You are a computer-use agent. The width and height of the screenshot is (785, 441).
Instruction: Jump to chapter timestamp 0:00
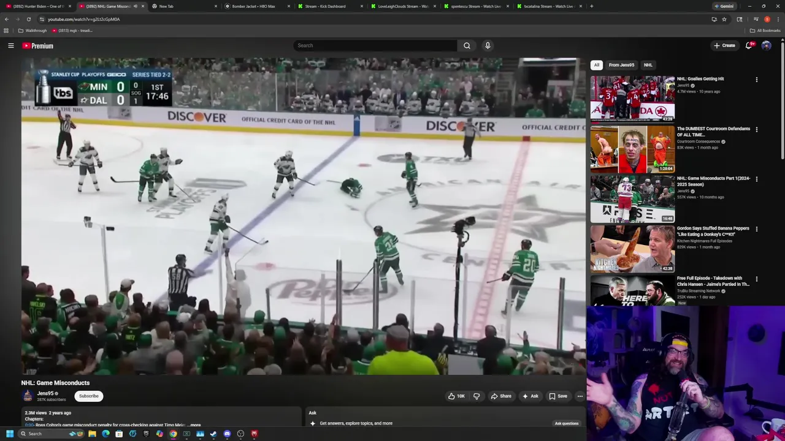tap(29, 425)
